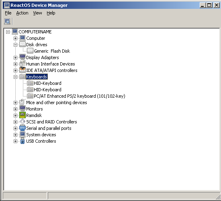
Task: Open the Help menu
Action: (x=51, y=13)
